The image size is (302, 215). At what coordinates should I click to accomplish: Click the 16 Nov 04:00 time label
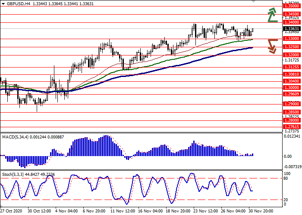[x=151, y=211]
